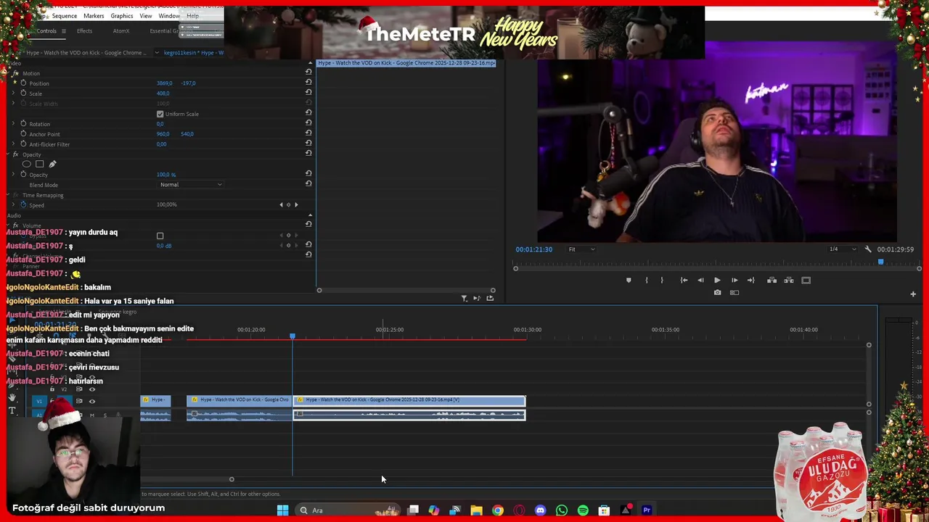
Task: Add a marker from Program Monitor
Action: pyautogui.click(x=629, y=280)
